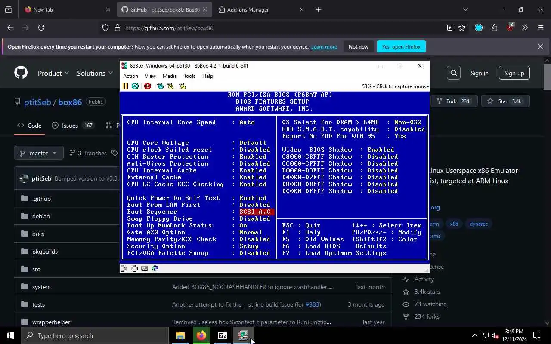Click the GitHub Sign in link
Screen dimensions: 551x344
tap(479, 73)
